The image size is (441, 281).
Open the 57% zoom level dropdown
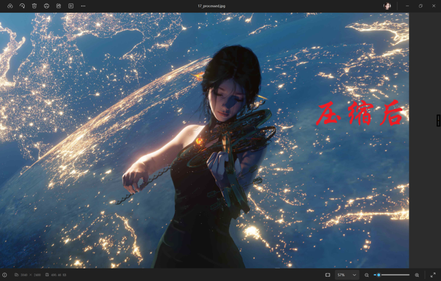[347, 275]
